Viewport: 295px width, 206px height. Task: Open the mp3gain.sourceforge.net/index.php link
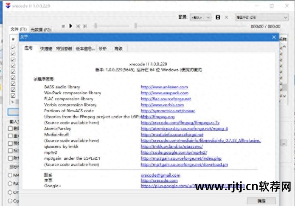(181, 158)
